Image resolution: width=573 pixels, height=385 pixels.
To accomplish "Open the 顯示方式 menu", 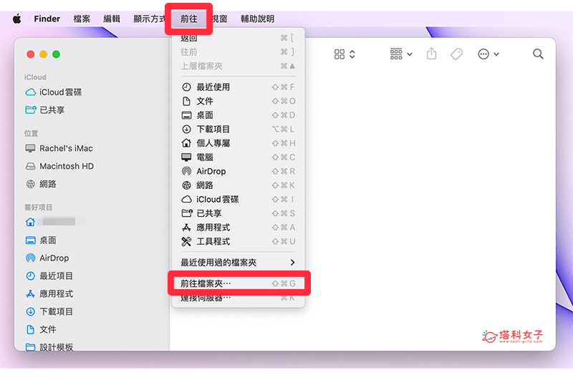I will coord(149,19).
